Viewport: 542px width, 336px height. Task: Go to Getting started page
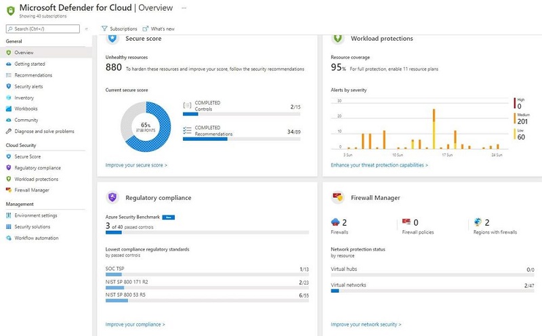(30, 64)
